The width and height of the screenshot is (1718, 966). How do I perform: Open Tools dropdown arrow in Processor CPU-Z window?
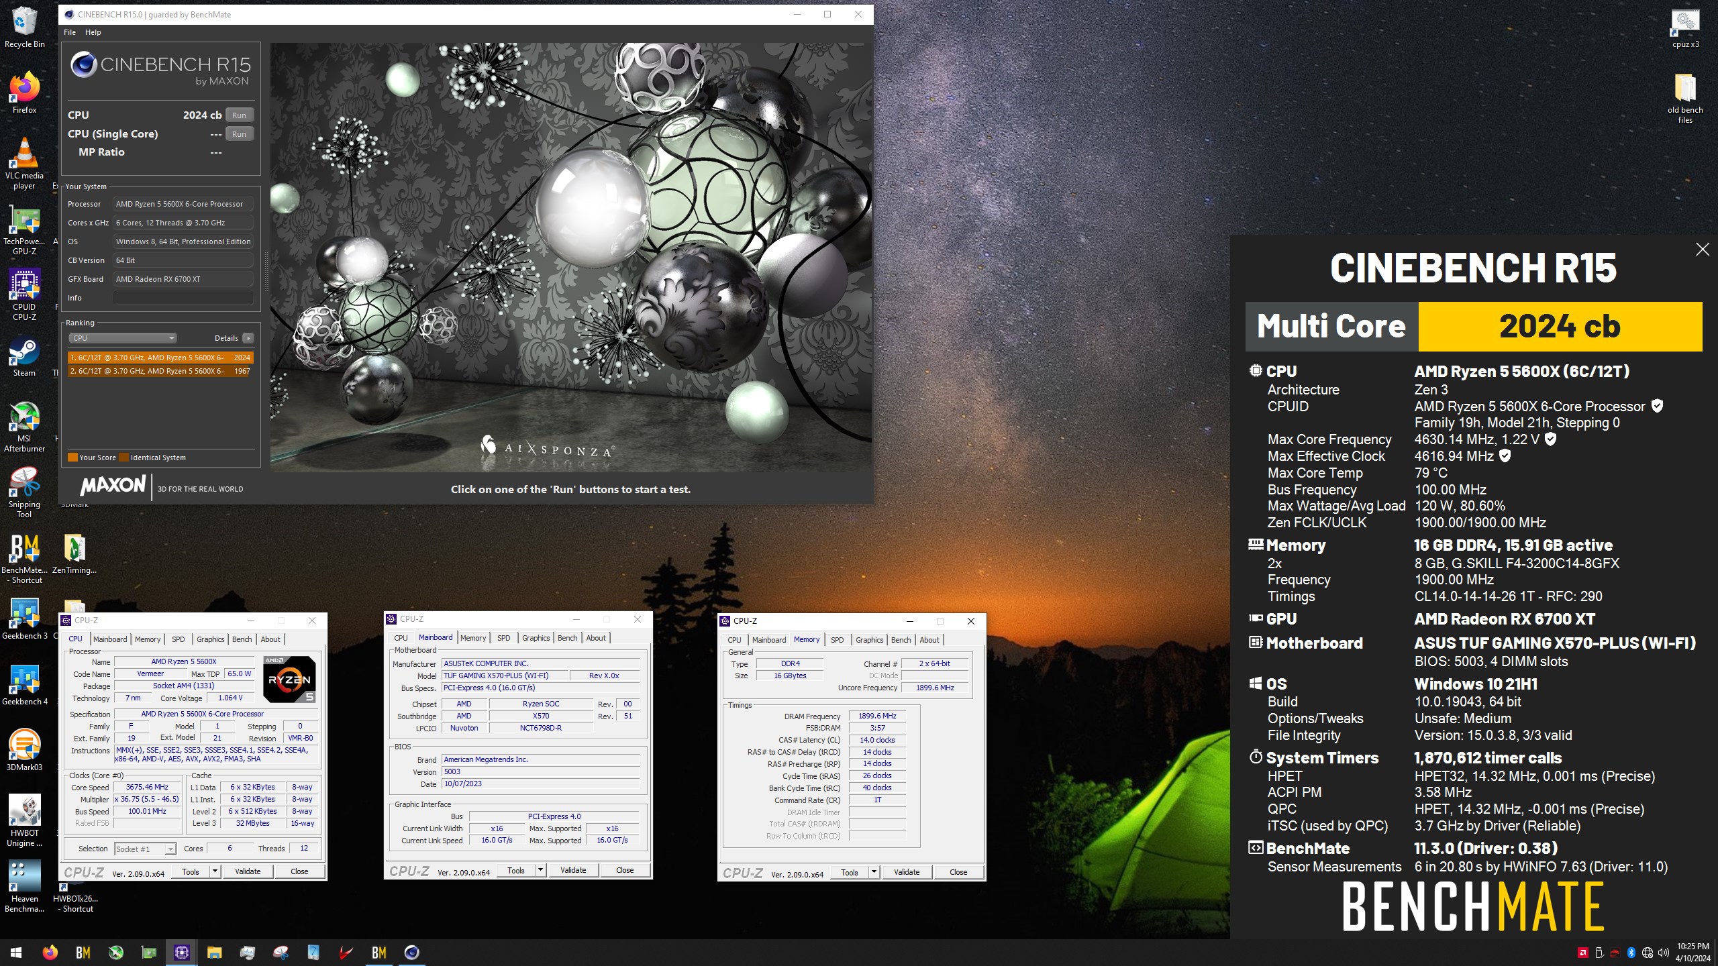coord(215,871)
